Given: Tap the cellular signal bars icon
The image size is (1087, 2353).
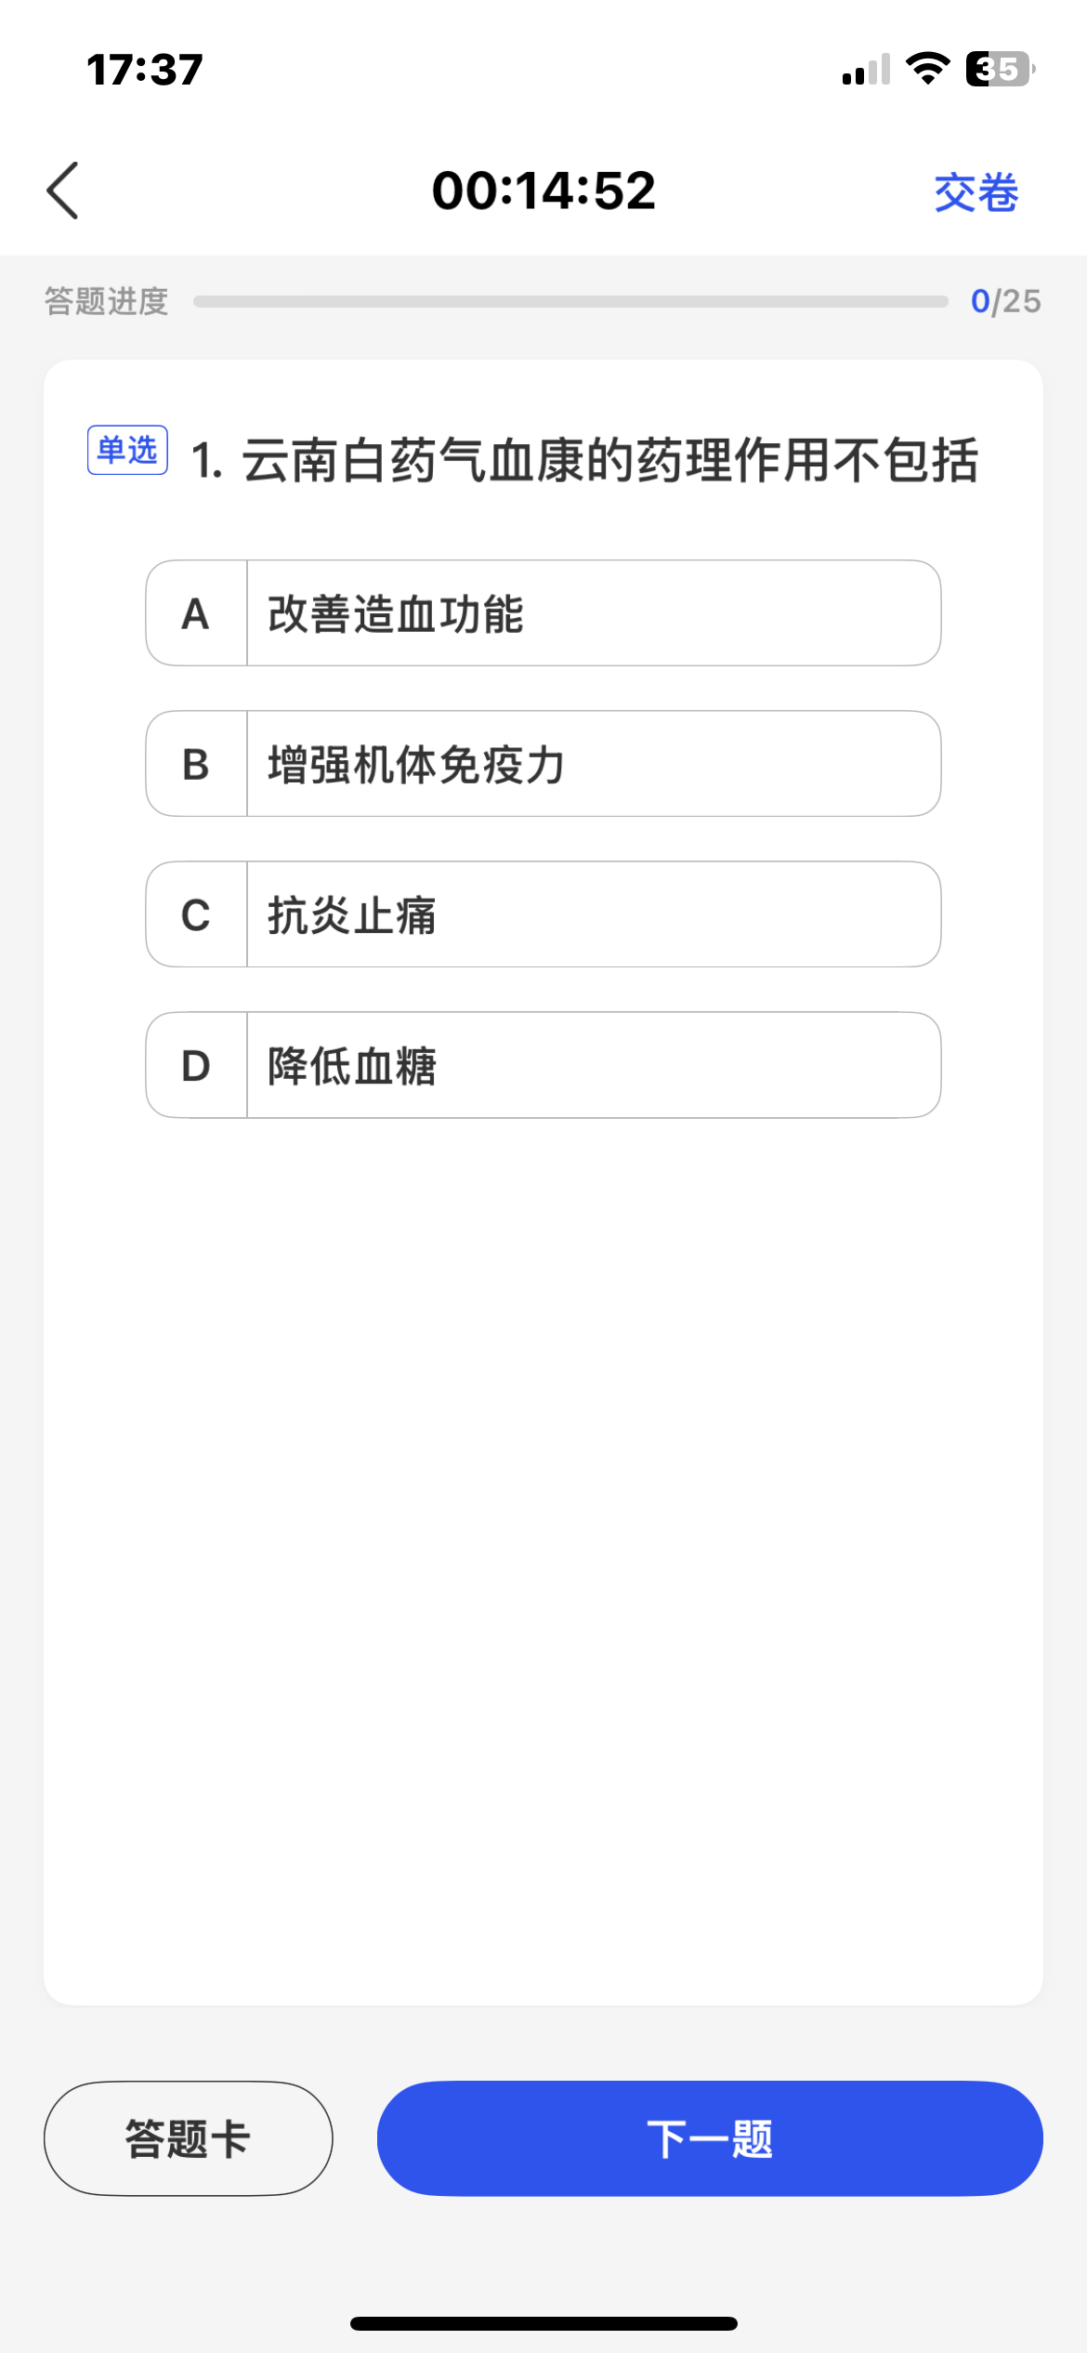Looking at the screenshot, I should click(866, 70).
